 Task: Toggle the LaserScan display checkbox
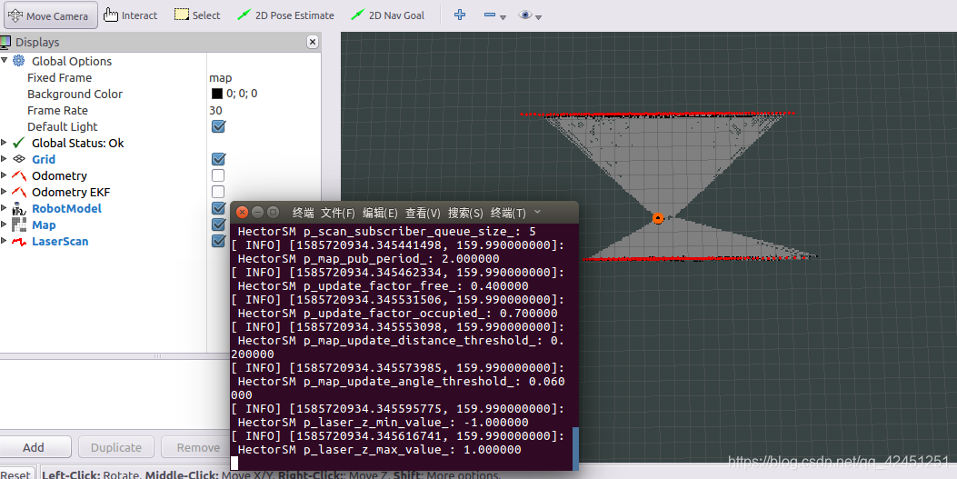pos(218,241)
